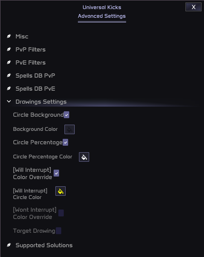Expand the Misc section
This screenshot has width=204, height=257.
22,36
